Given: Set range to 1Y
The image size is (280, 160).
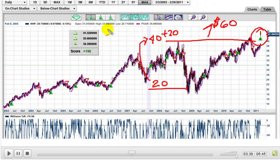Looking at the screenshot, I should (113, 2).
